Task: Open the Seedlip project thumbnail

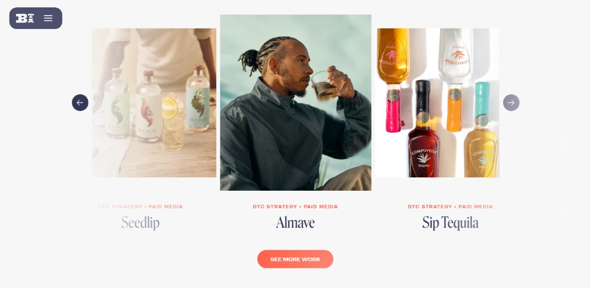Action: [154, 103]
